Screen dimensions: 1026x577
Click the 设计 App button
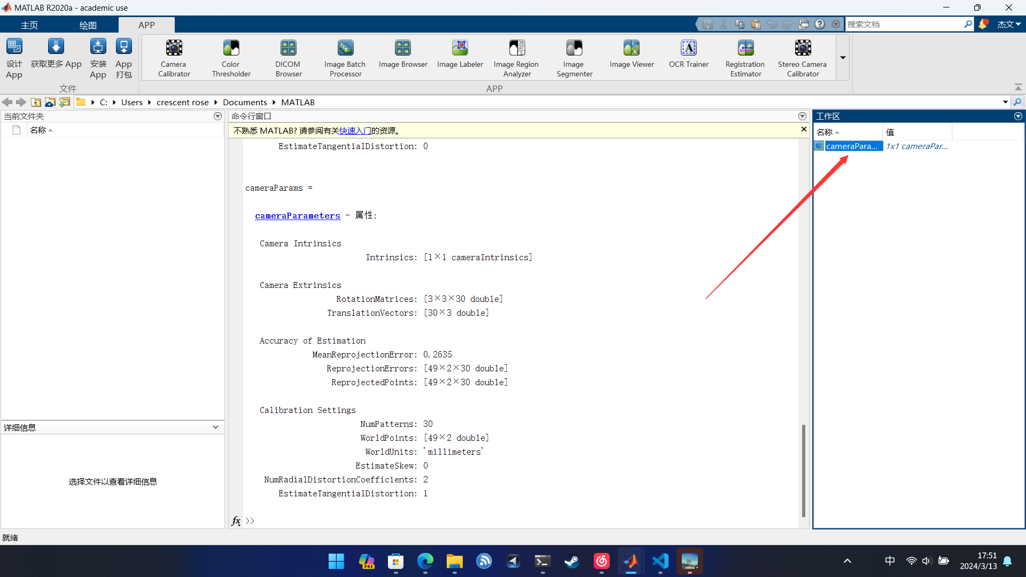pyautogui.click(x=14, y=58)
